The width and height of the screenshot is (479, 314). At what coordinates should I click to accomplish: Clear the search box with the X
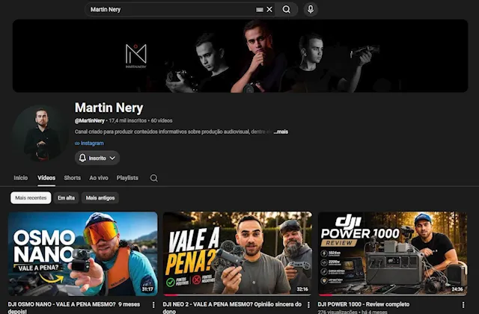pos(269,10)
